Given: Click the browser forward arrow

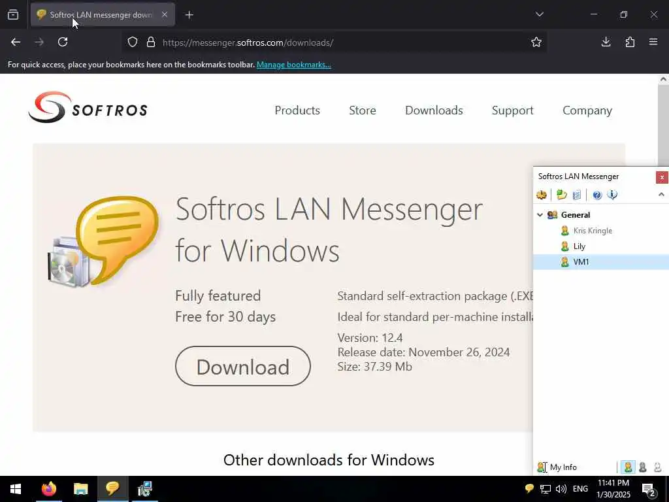Looking at the screenshot, I should pos(39,42).
